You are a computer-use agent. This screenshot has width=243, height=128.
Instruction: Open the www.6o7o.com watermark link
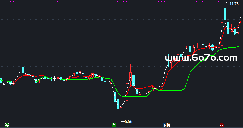pos(201,58)
